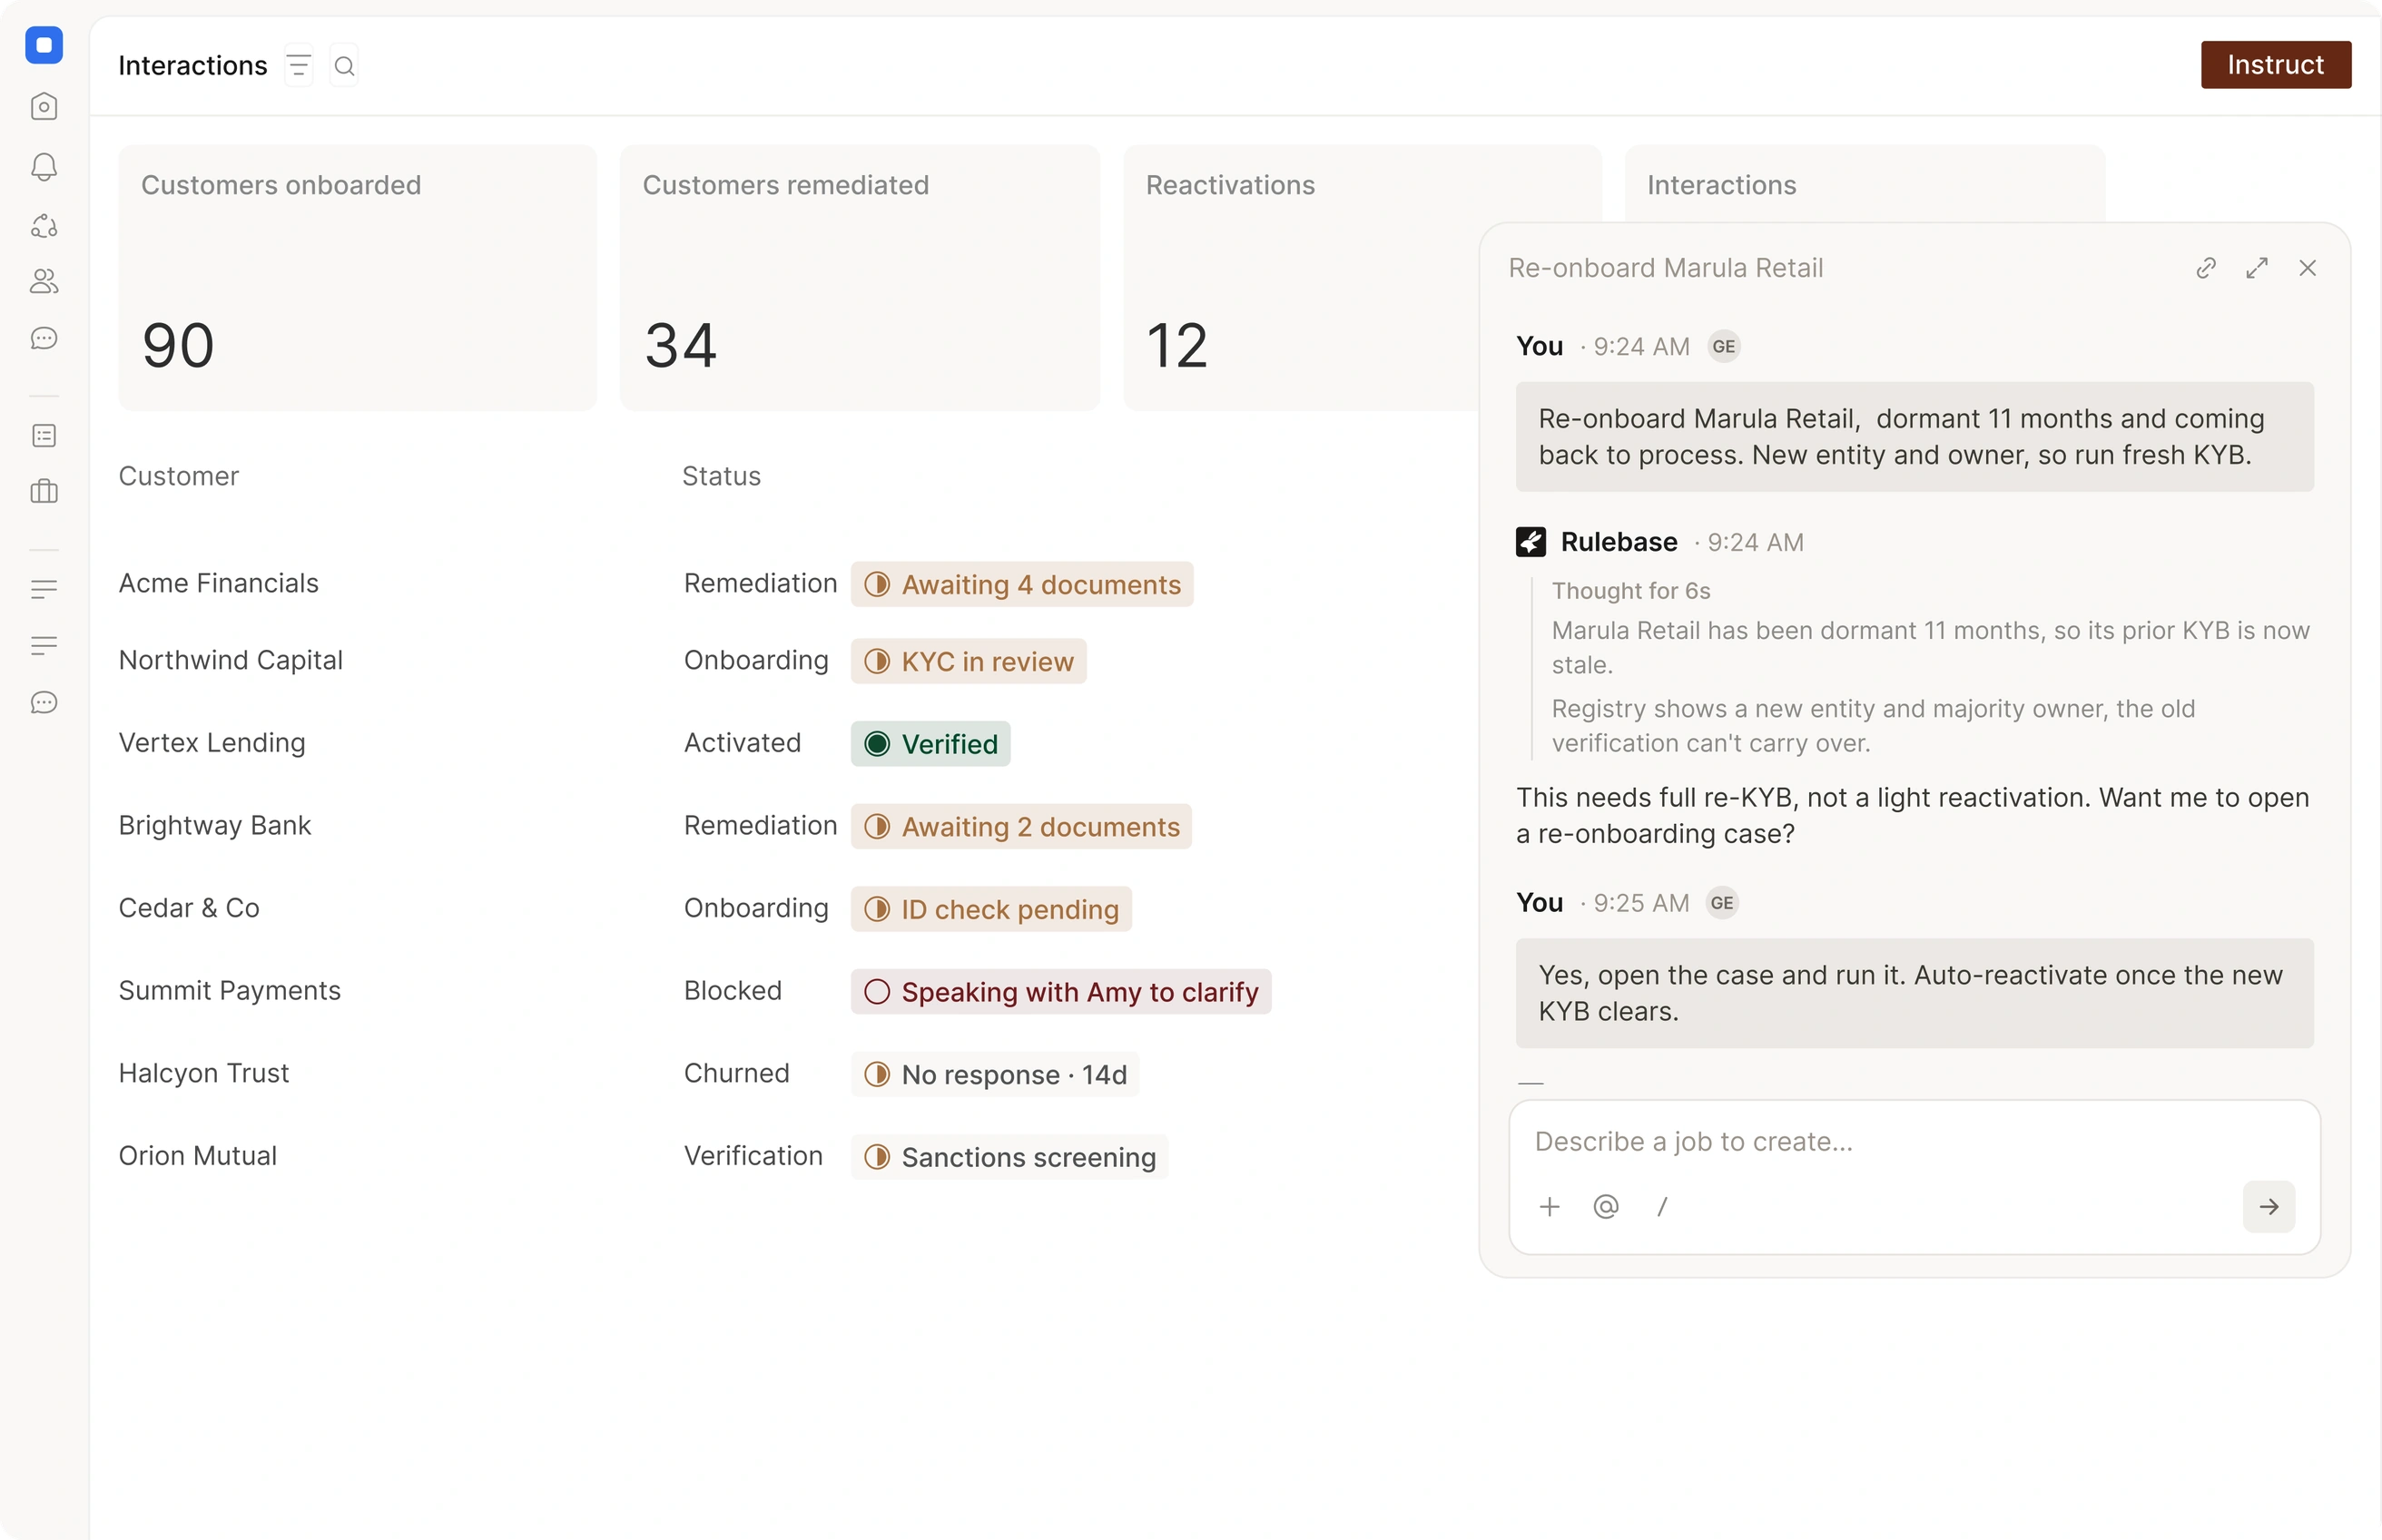Expand the Re-onboard Marula Retail panel
Screen dimensions: 2382x1540
pyautogui.click(x=2256, y=268)
